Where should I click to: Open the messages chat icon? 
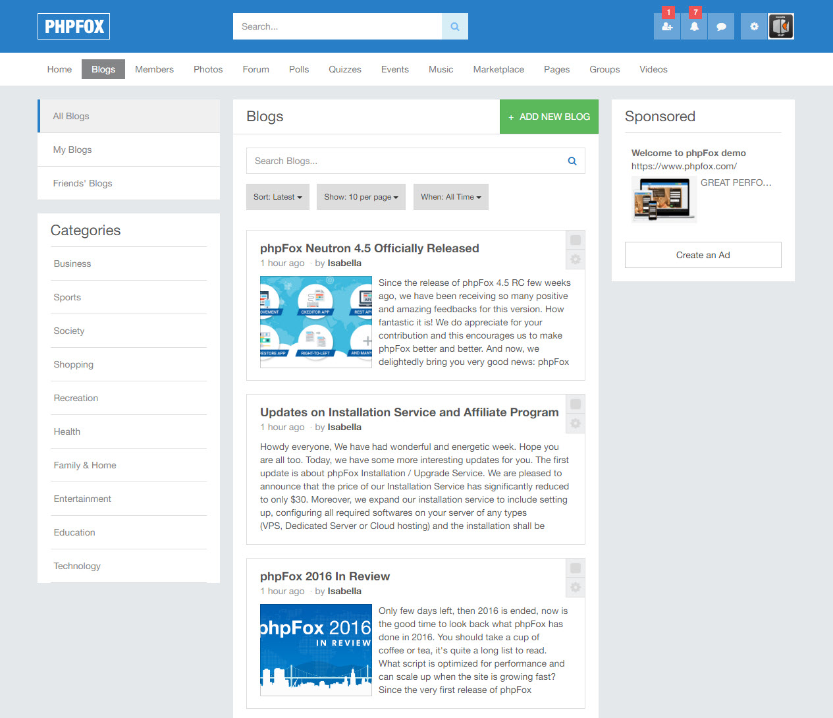[720, 26]
